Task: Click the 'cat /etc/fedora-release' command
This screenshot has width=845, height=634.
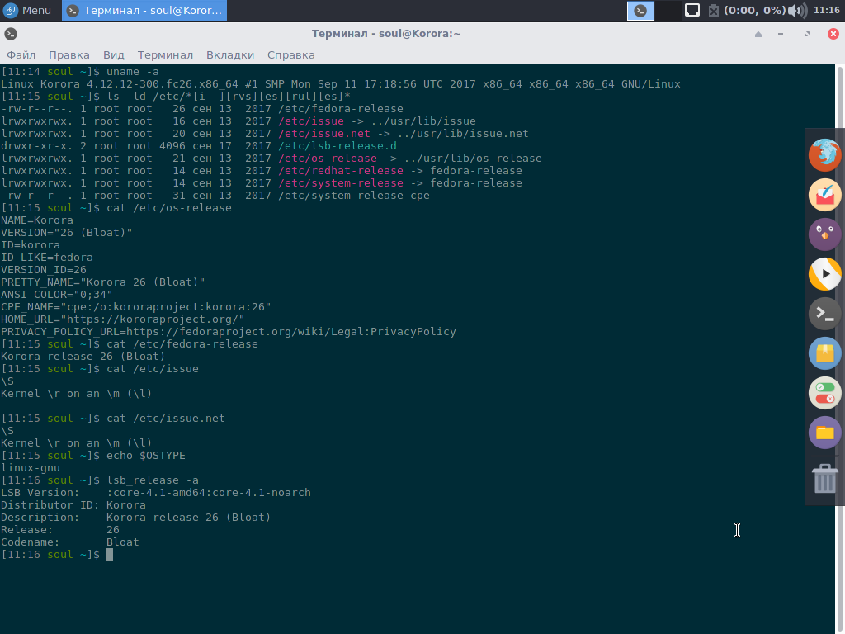Action: point(182,344)
